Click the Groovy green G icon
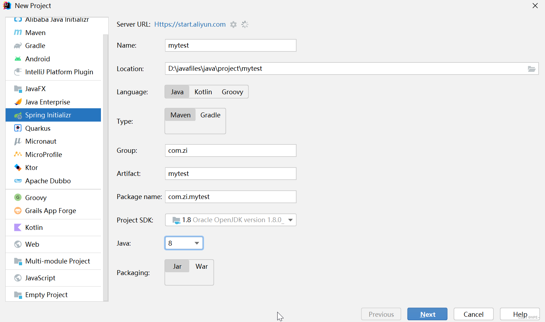545x322 pixels. pos(18,198)
